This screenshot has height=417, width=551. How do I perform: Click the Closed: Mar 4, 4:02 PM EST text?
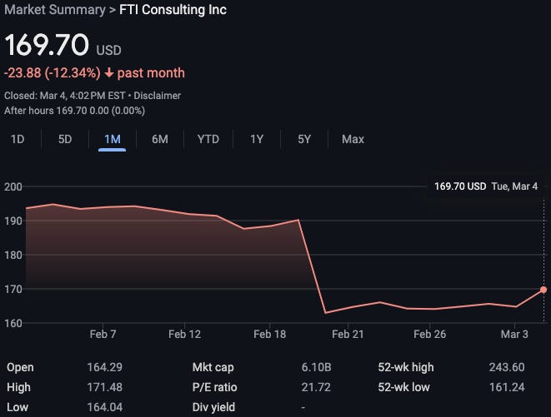pyautogui.click(x=65, y=96)
